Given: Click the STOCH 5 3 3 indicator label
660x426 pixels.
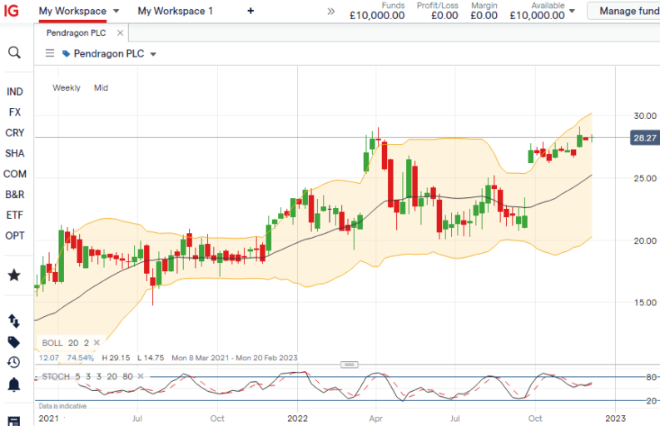Looking at the screenshot, I should [x=87, y=376].
